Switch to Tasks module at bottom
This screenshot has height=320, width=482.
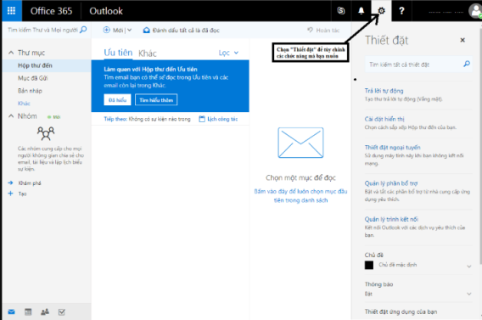[x=61, y=312]
